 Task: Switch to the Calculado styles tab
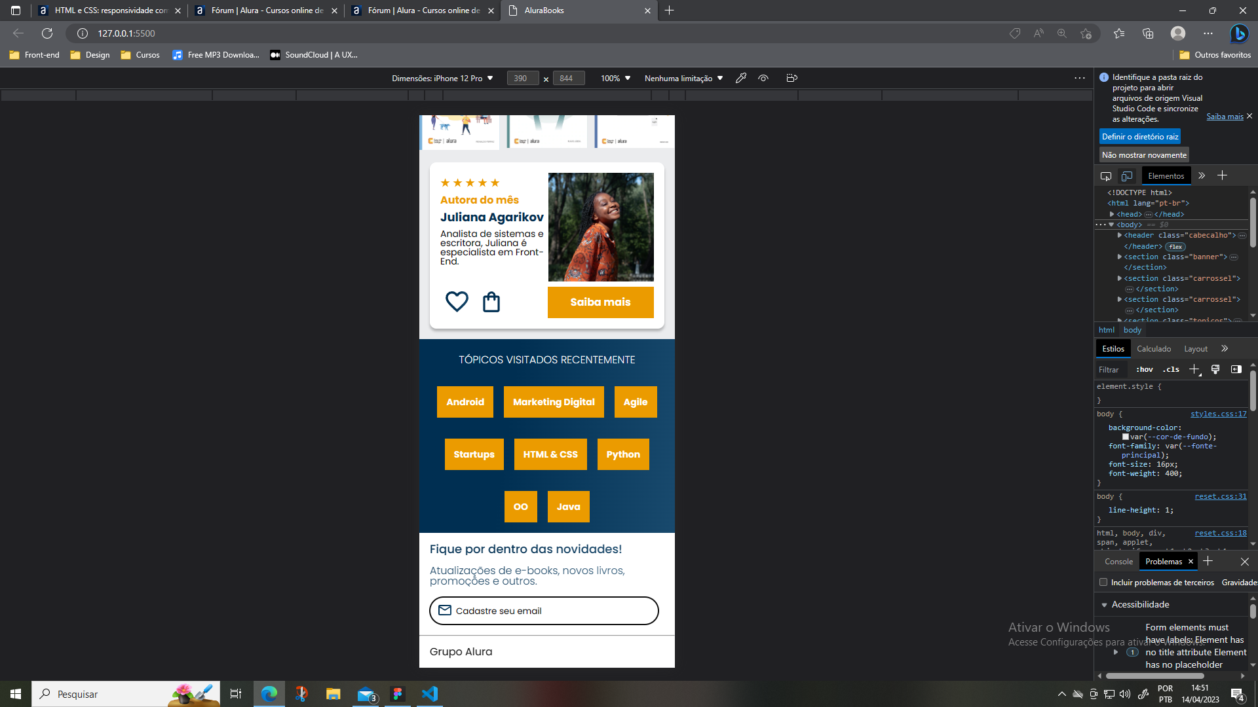click(1154, 349)
